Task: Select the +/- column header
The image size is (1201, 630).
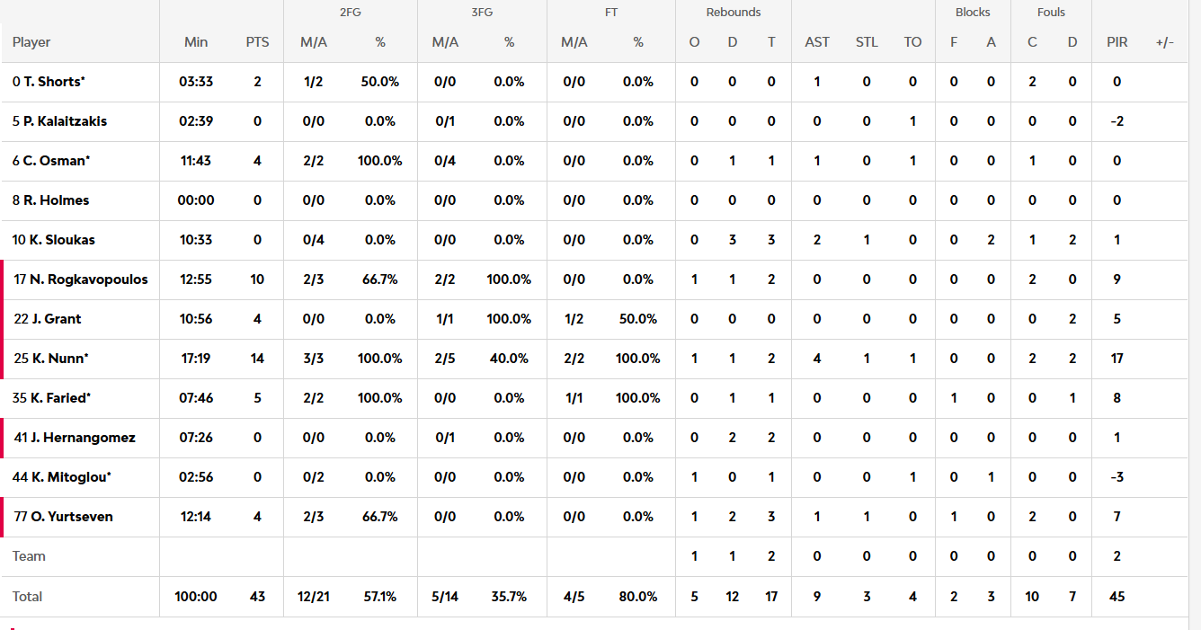Action: click(1165, 42)
